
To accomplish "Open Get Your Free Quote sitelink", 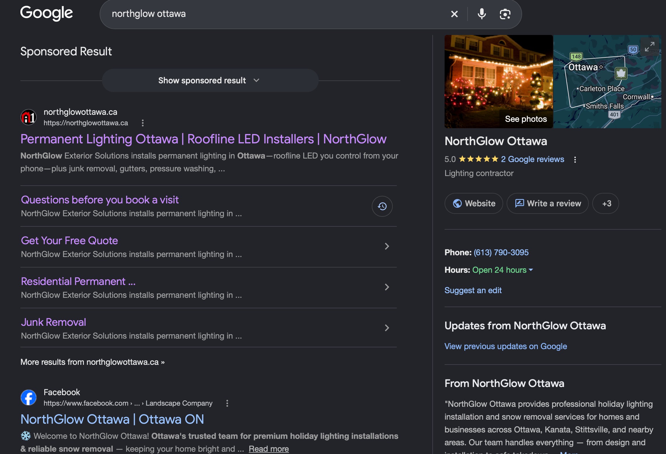I will tap(69, 241).
